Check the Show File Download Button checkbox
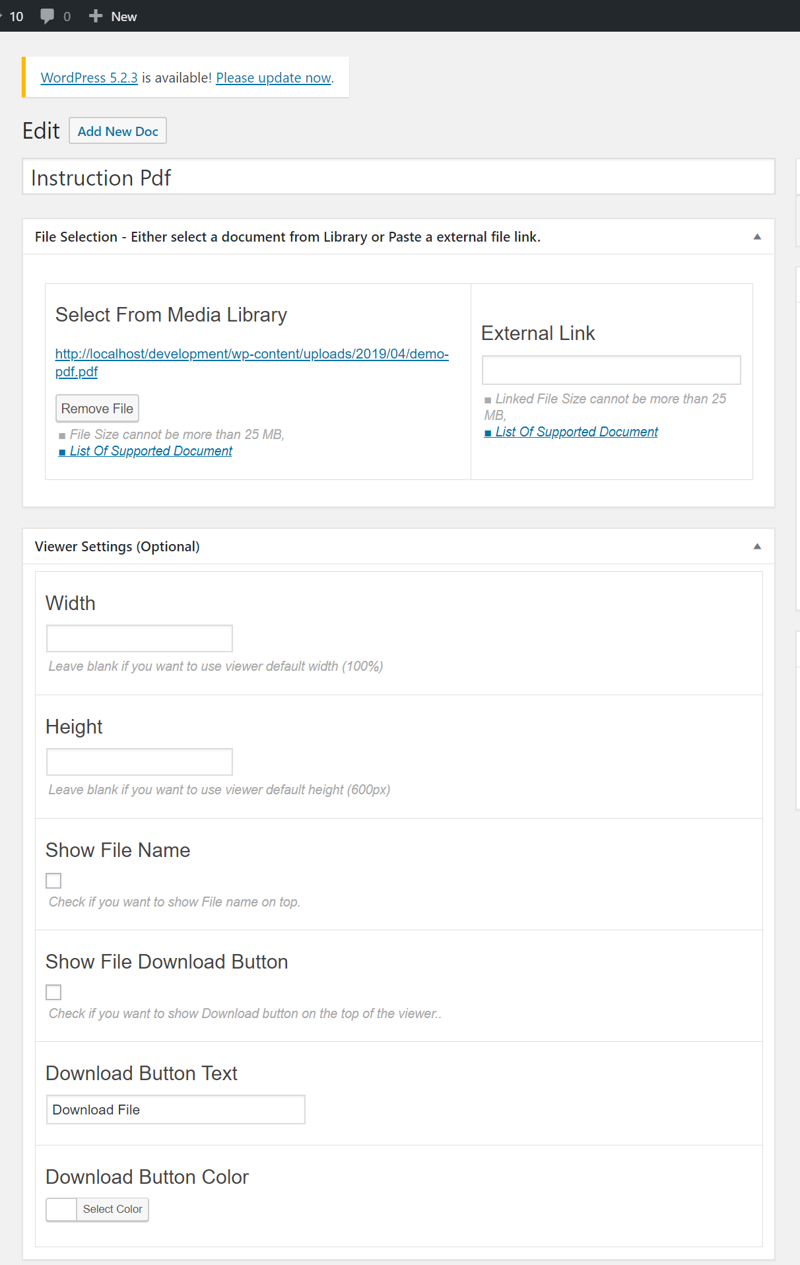 coord(53,993)
